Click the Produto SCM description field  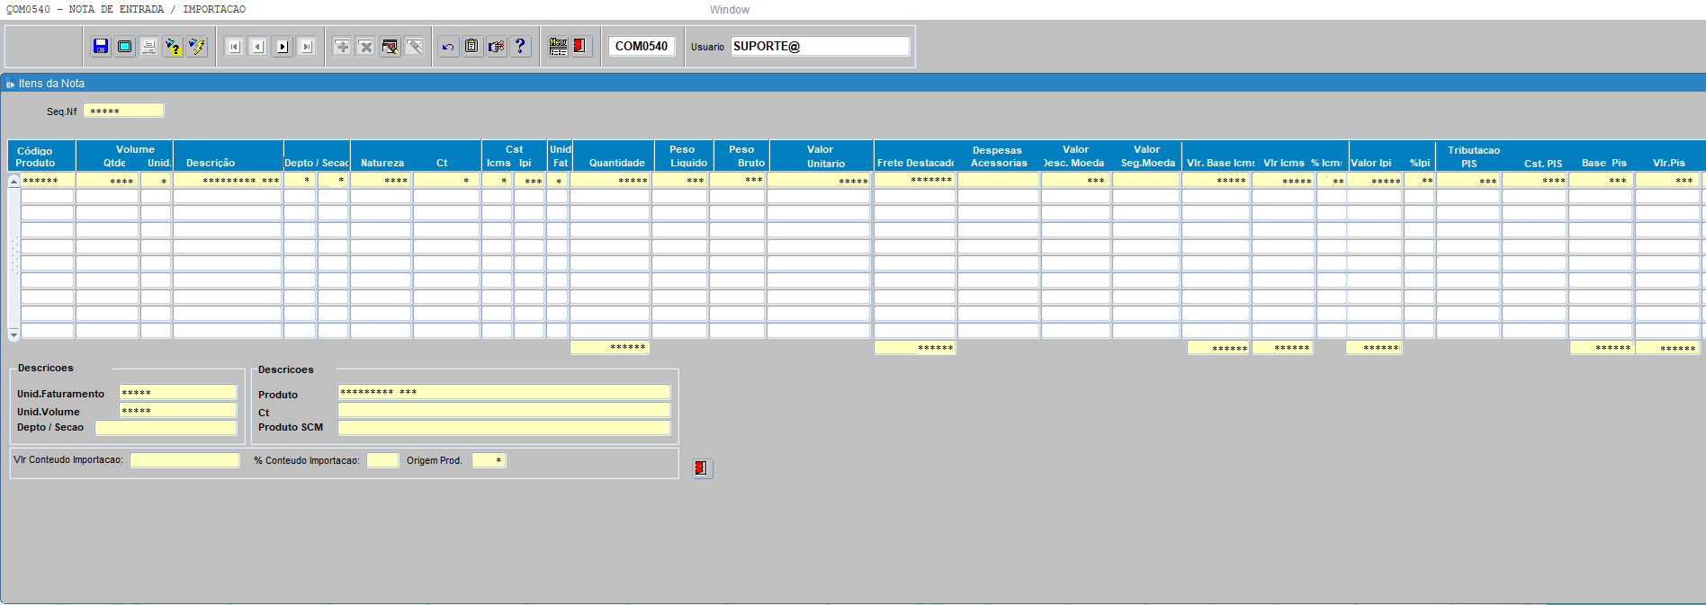(x=504, y=428)
